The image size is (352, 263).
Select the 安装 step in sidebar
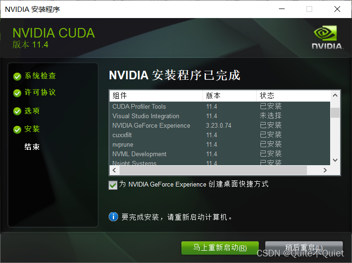click(x=32, y=129)
